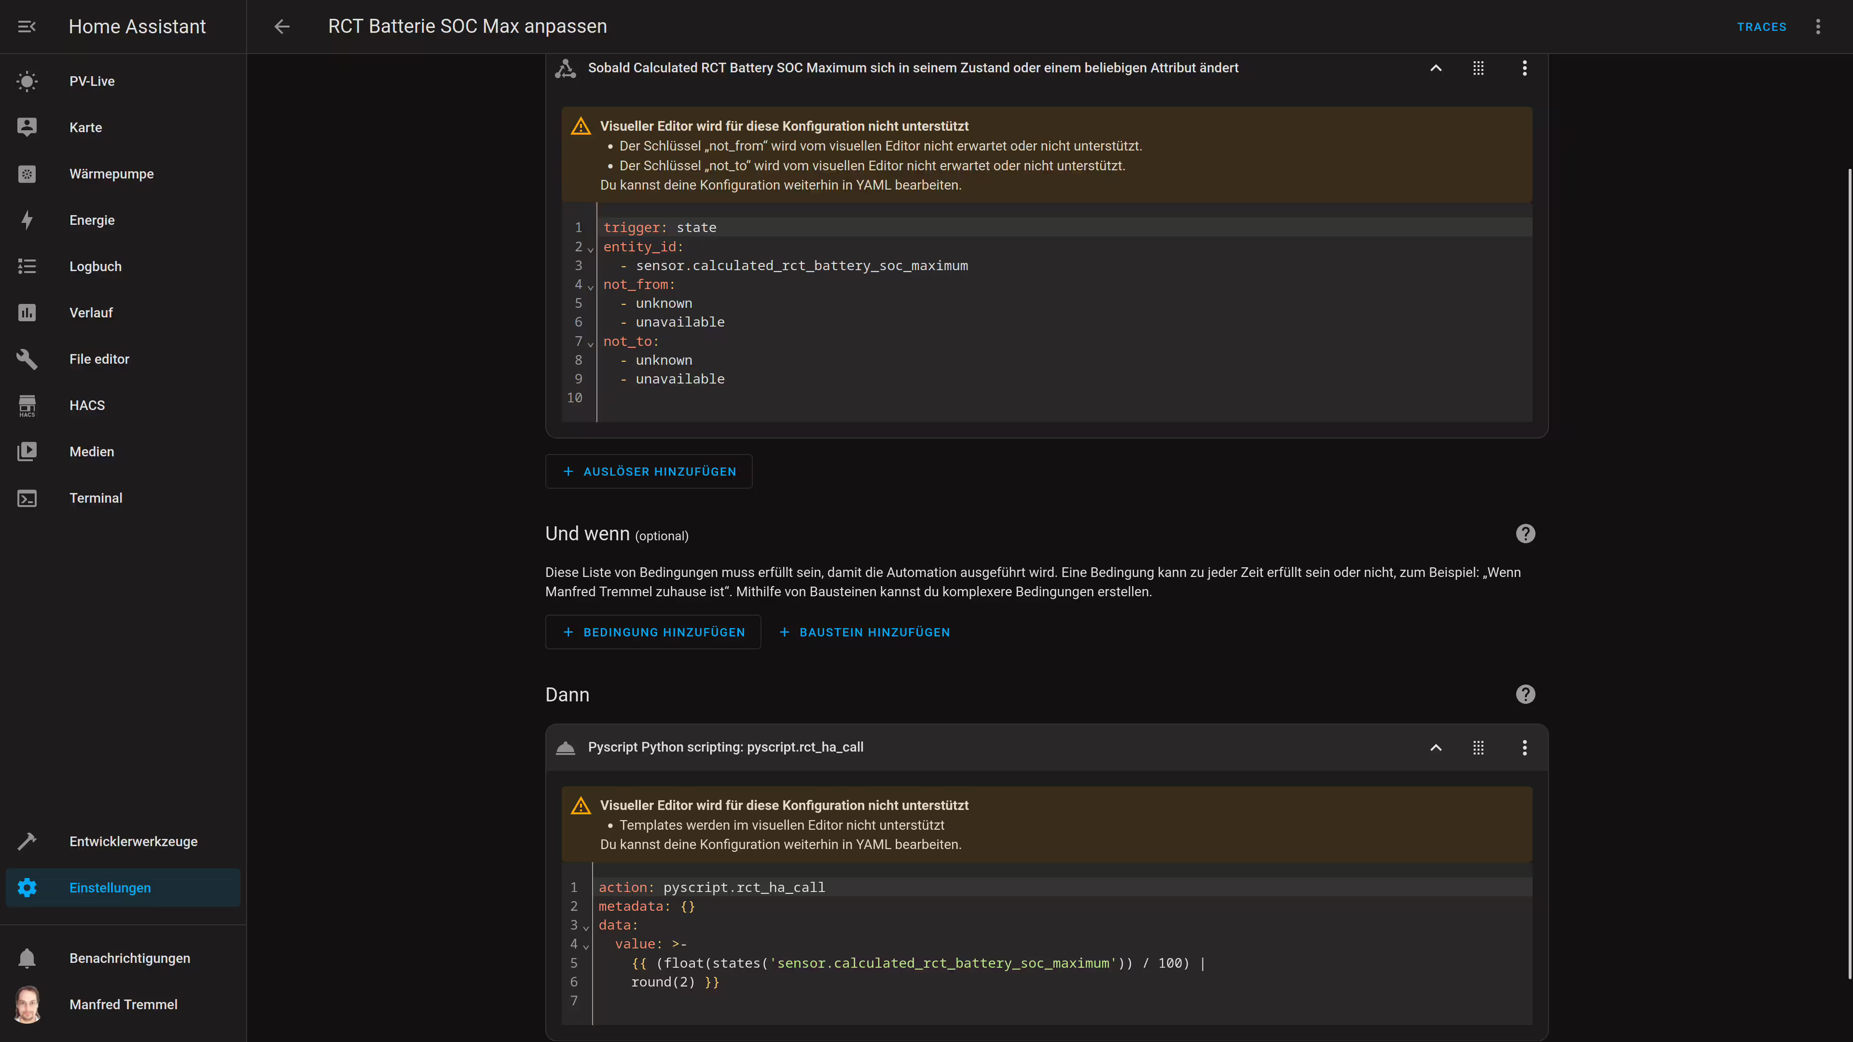Viewport: 1853px width, 1042px height.
Task: Click the Benachrichtigungen bell icon
Action: [27, 958]
